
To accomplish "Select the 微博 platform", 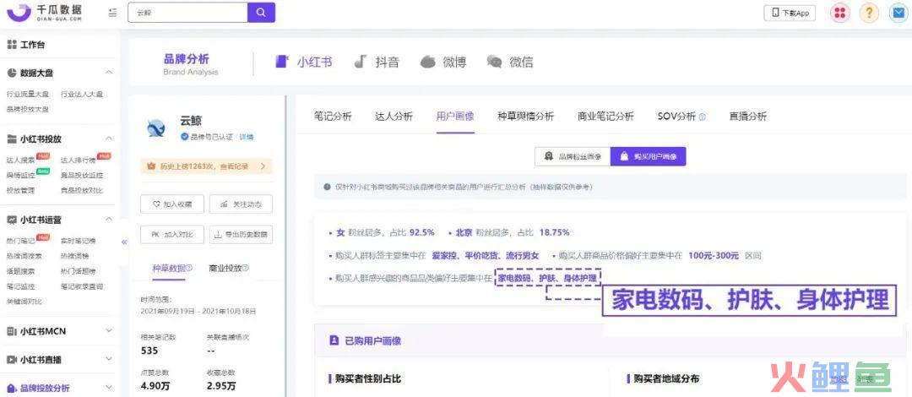I will pyautogui.click(x=443, y=62).
